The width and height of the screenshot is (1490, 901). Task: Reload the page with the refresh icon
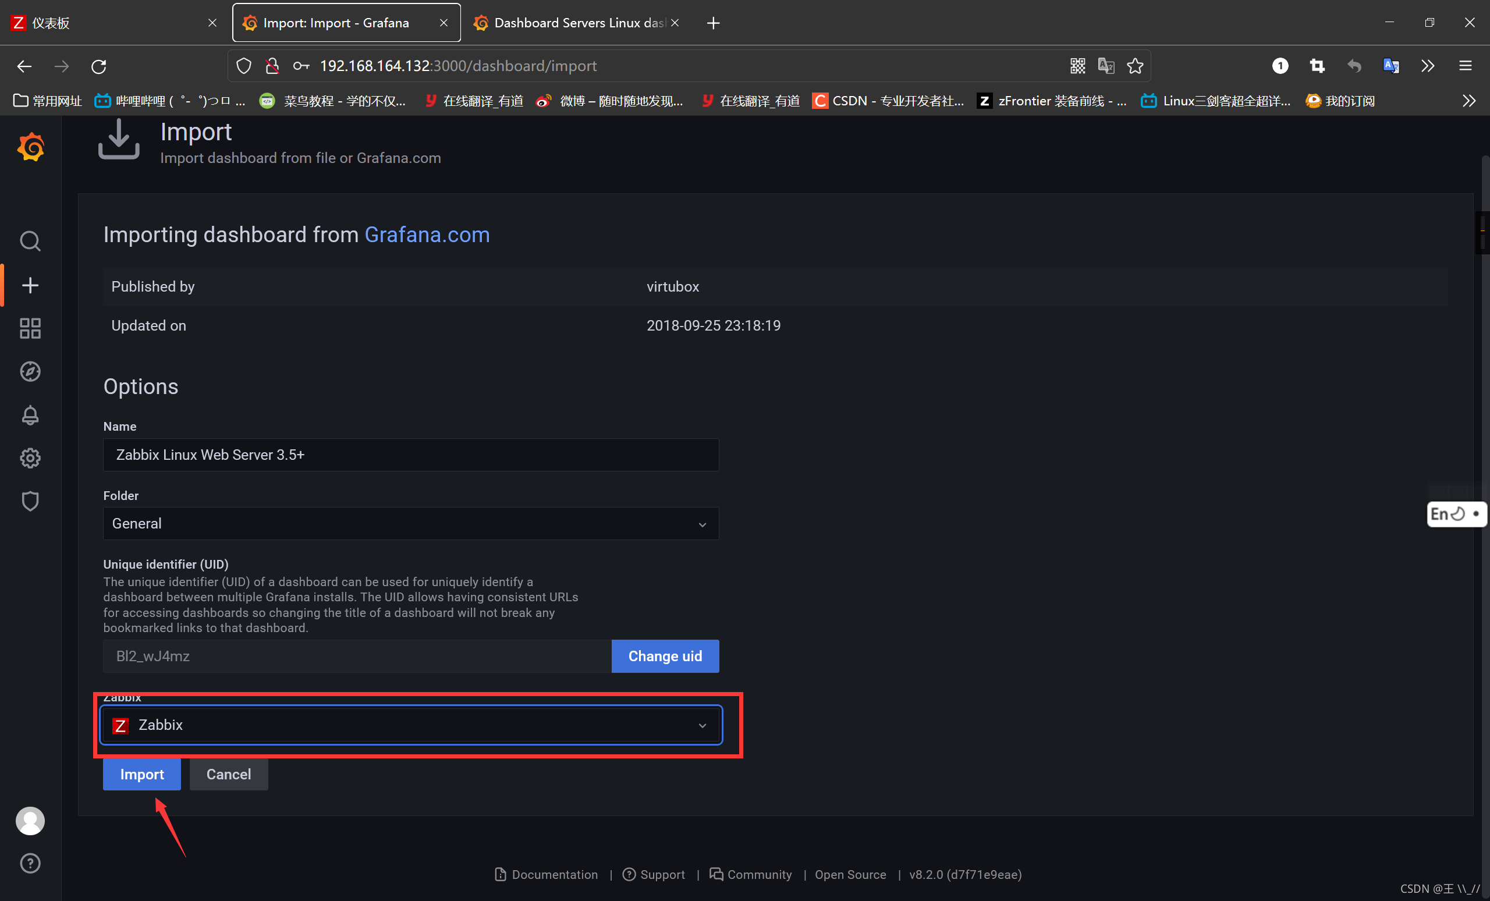click(x=98, y=66)
